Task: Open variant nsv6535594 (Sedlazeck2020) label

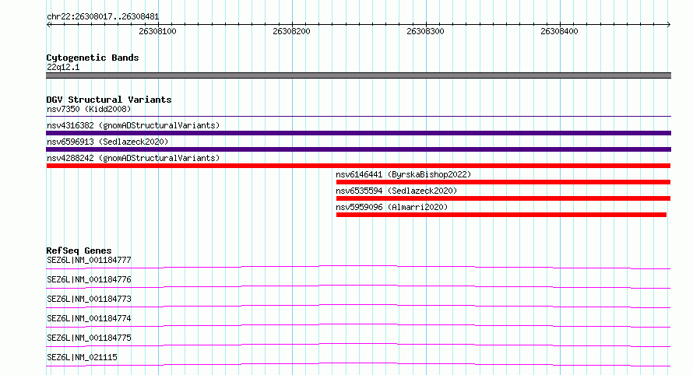Action: coord(396,191)
